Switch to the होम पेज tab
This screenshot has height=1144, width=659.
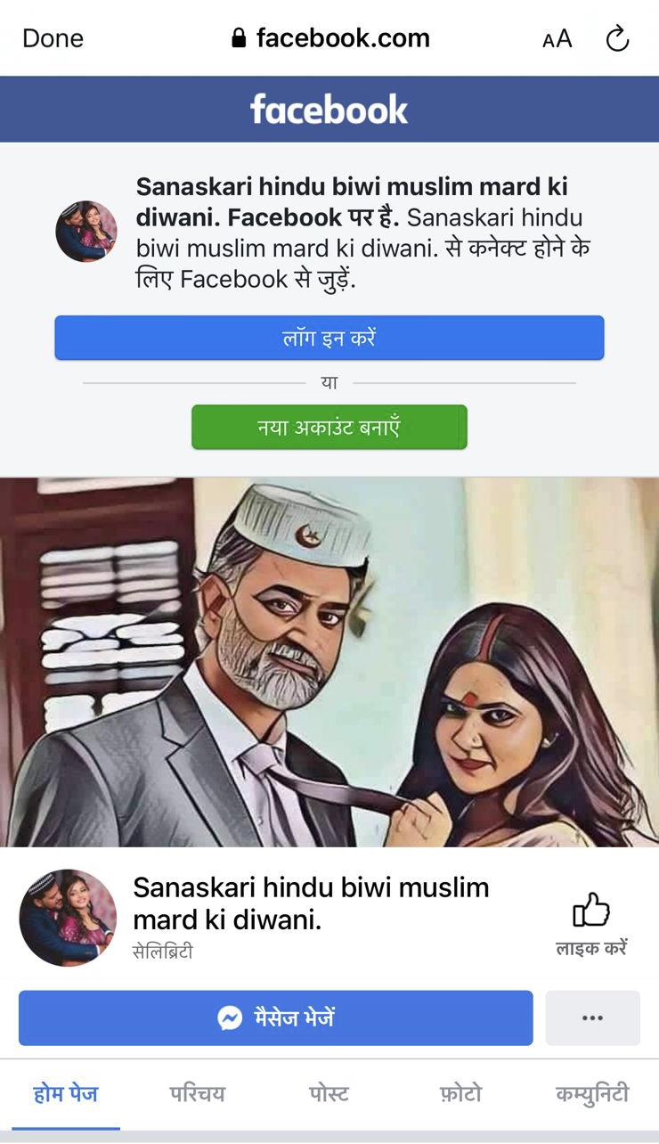66,1093
